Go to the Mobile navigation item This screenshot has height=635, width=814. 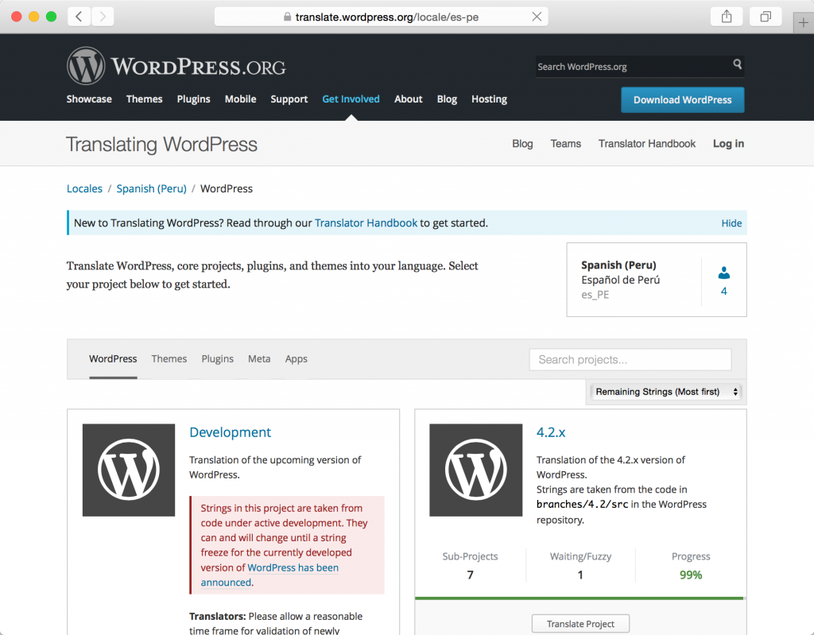click(240, 99)
